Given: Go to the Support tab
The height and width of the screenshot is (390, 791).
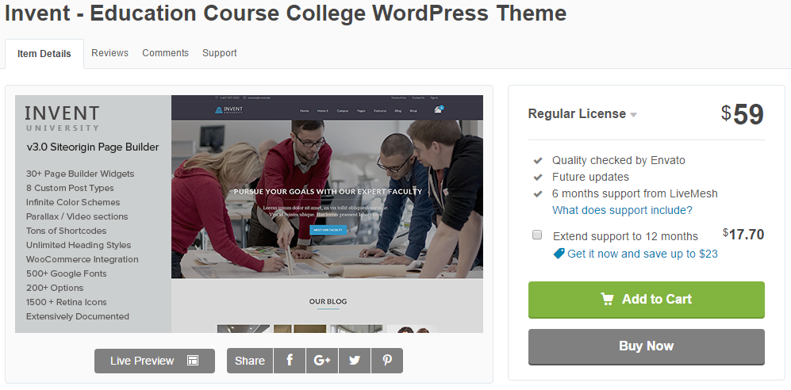Looking at the screenshot, I should [x=220, y=53].
